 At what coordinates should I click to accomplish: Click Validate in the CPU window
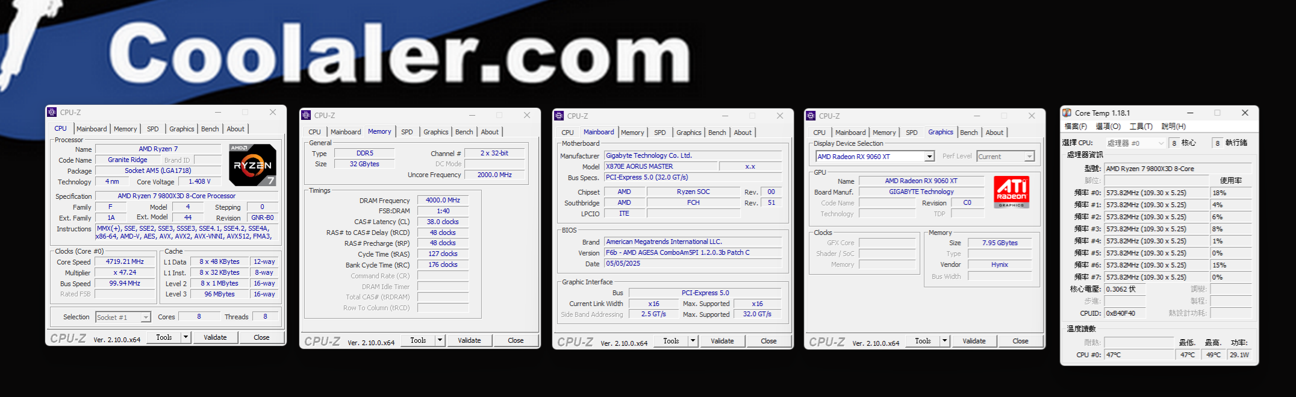pos(215,337)
